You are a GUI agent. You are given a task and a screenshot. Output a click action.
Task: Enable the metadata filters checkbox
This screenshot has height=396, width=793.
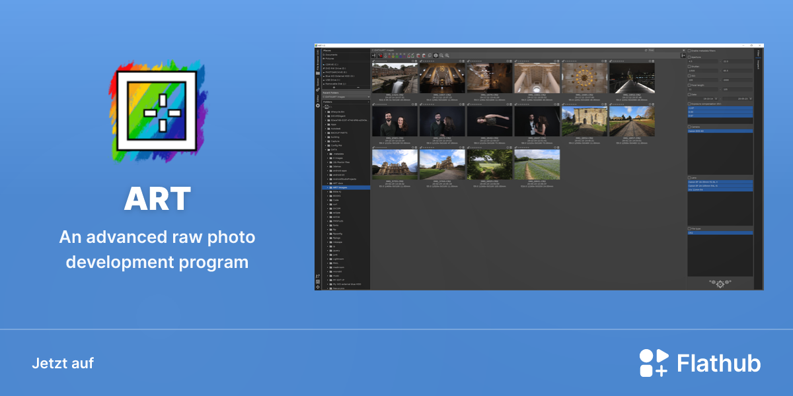[689, 51]
